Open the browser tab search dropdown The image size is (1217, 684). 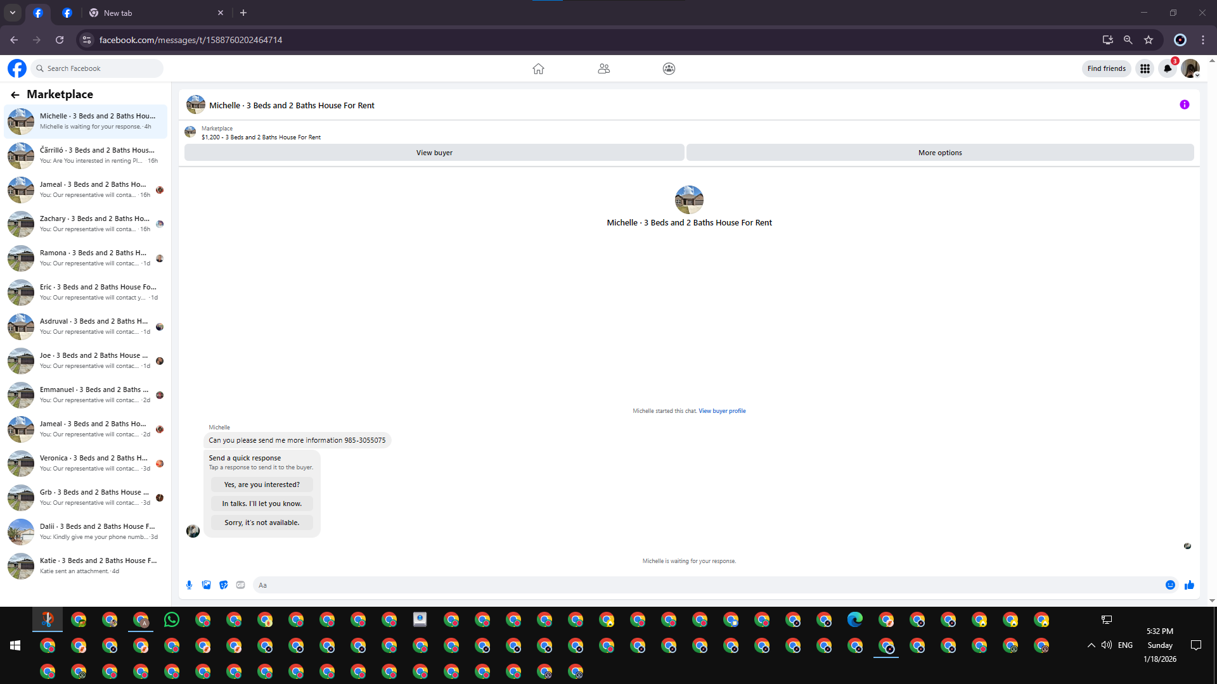tap(13, 13)
